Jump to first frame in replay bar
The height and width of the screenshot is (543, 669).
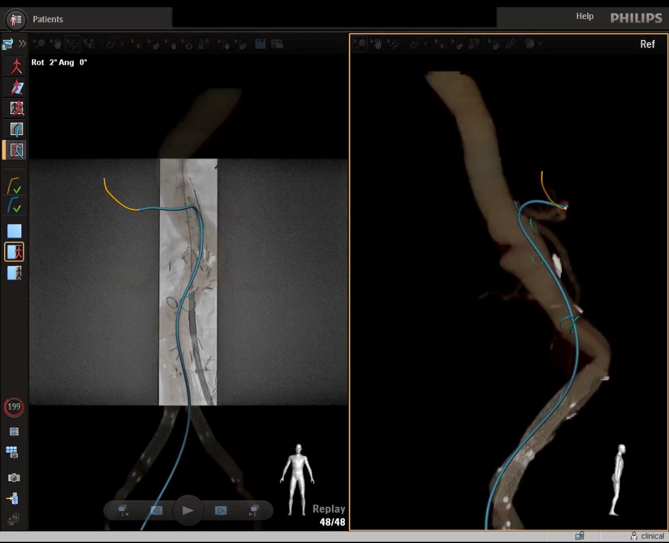[x=123, y=510]
